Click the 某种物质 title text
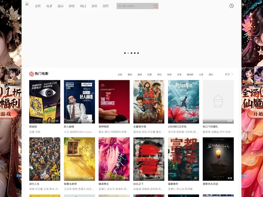This screenshot has height=197, width=263. coord(104,127)
